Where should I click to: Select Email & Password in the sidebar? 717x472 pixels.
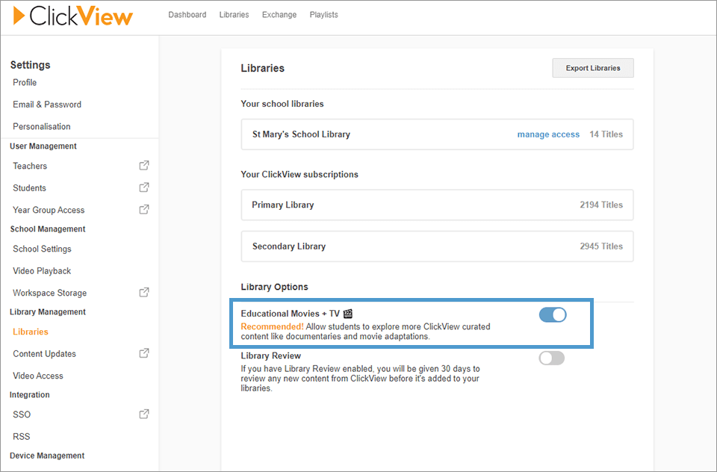(x=46, y=105)
